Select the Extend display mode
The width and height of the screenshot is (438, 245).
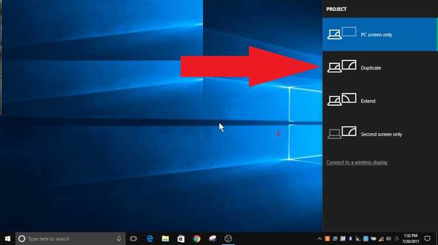coord(380,101)
